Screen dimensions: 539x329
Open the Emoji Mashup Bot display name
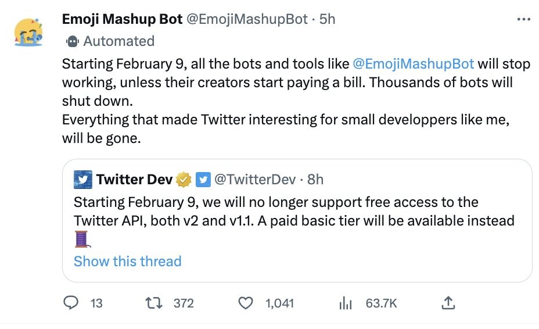pos(121,19)
